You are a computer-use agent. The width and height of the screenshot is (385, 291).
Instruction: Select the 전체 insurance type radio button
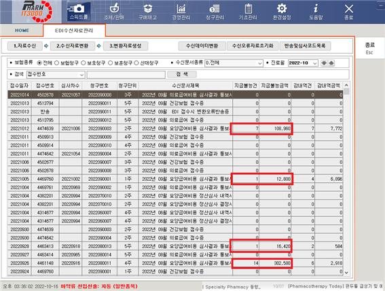[39, 63]
